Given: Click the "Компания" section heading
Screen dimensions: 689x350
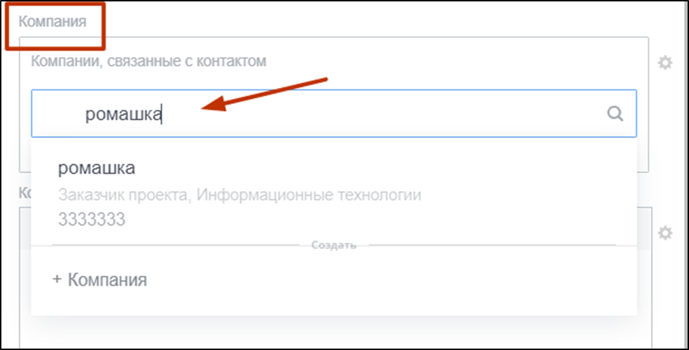Looking at the screenshot, I should [x=53, y=21].
